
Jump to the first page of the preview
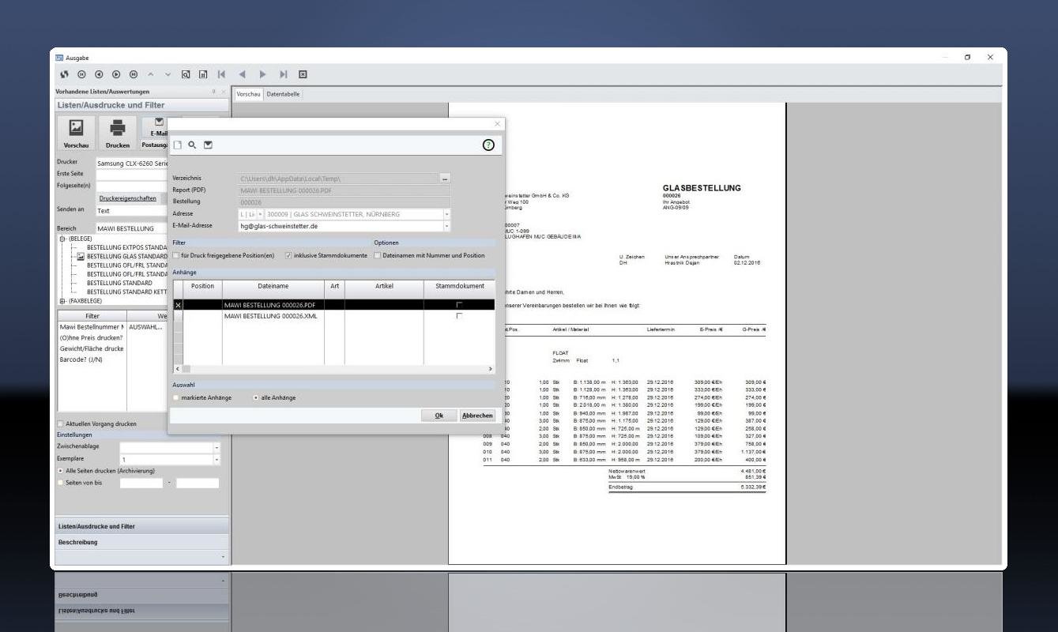222,75
